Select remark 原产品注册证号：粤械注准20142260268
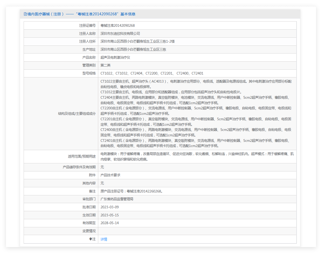Viewport: 322px width, 253px height. click(x=132, y=191)
